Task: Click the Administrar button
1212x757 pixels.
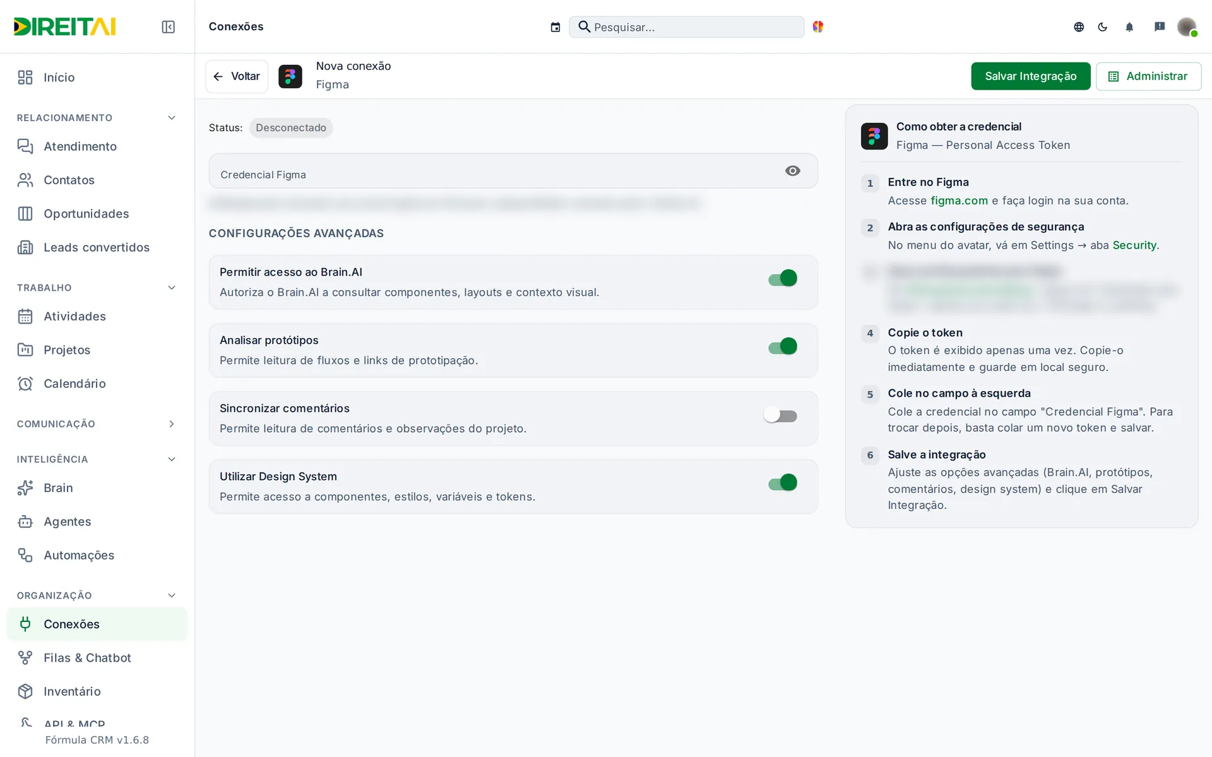Action: [1148, 76]
